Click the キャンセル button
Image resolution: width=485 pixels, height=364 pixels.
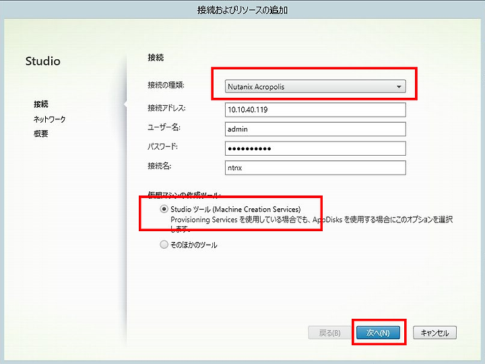click(434, 333)
